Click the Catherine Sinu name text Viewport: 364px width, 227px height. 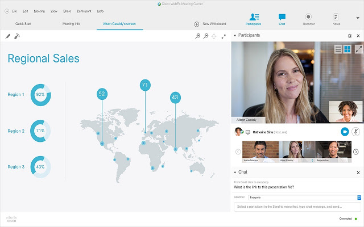click(263, 132)
